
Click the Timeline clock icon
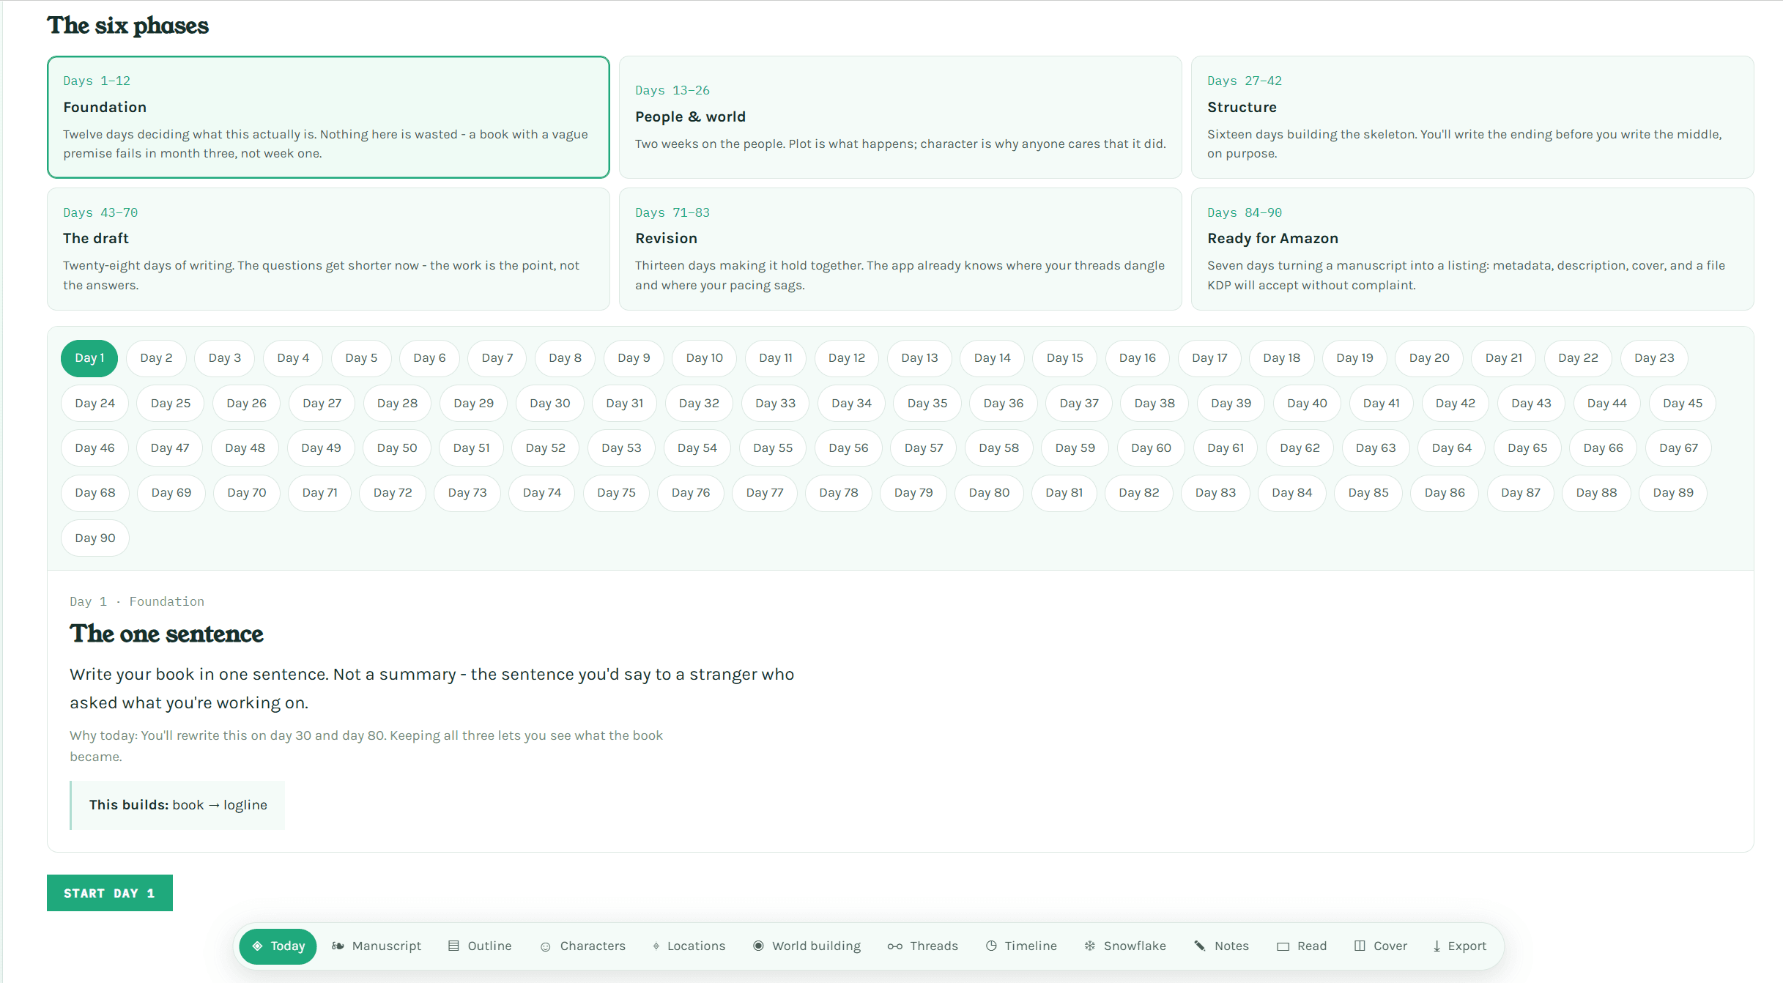point(991,946)
